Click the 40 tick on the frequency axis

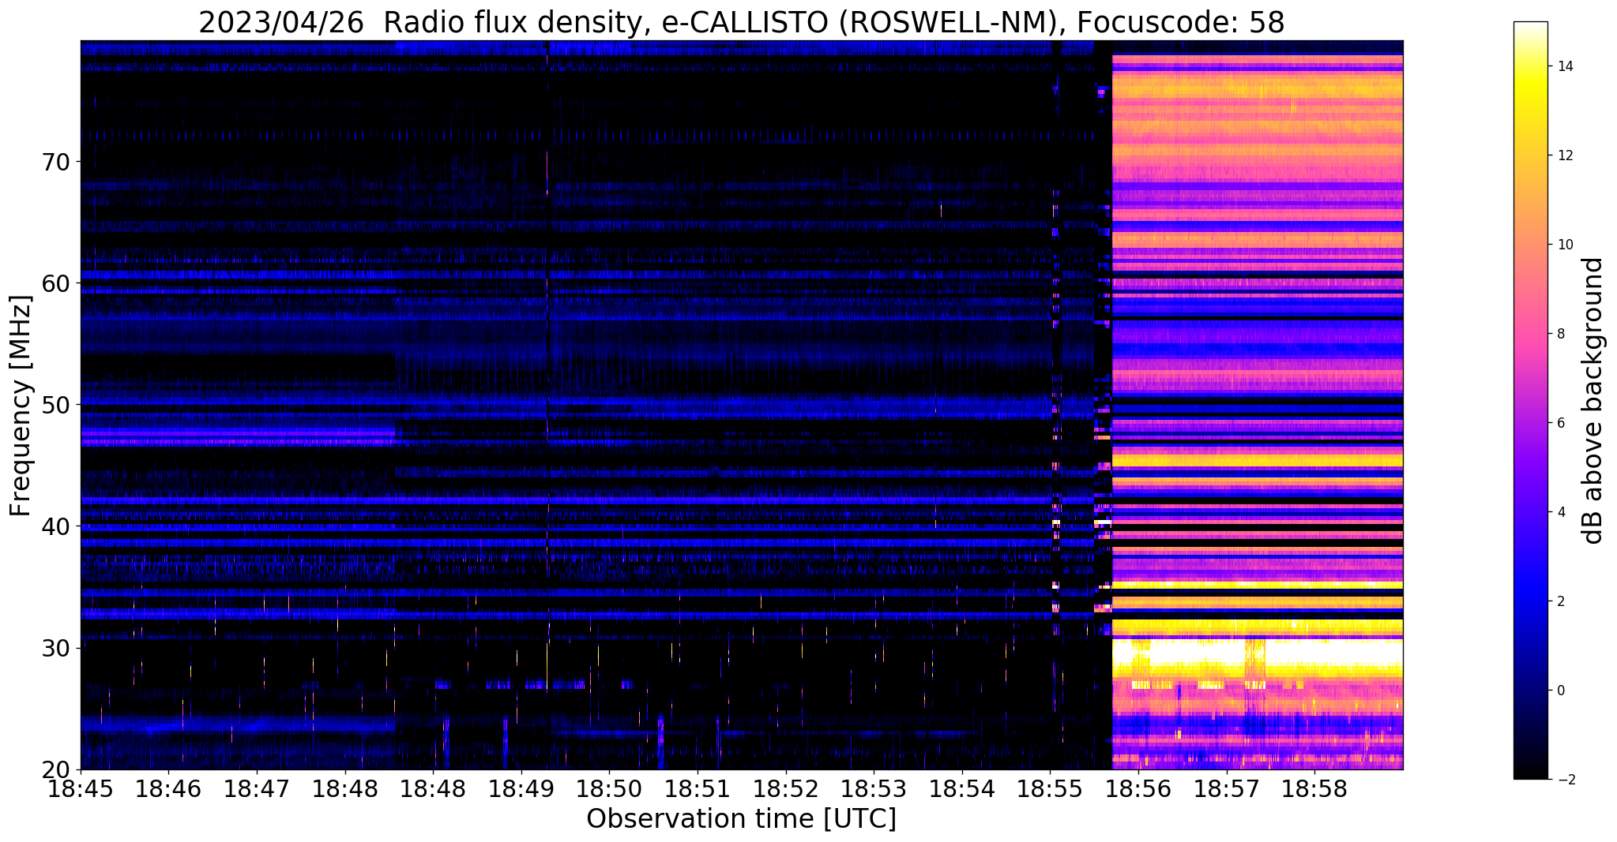coord(57,526)
